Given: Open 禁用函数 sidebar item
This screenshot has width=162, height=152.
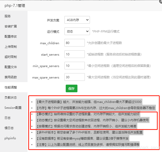Looking at the screenshot, I should tap(14, 77).
